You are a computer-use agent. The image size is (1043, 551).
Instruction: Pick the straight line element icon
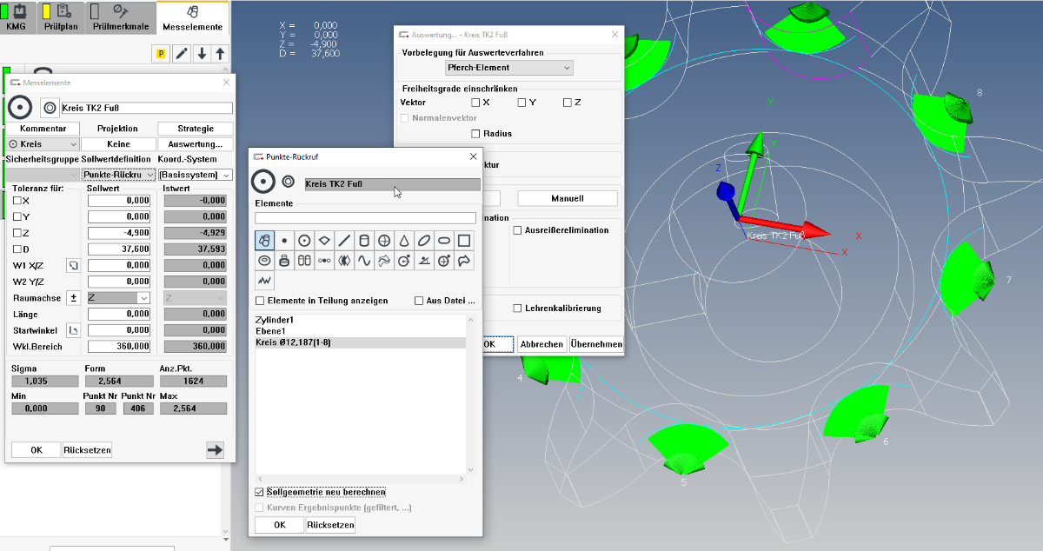pyautogui.click(x=344, y=241)
